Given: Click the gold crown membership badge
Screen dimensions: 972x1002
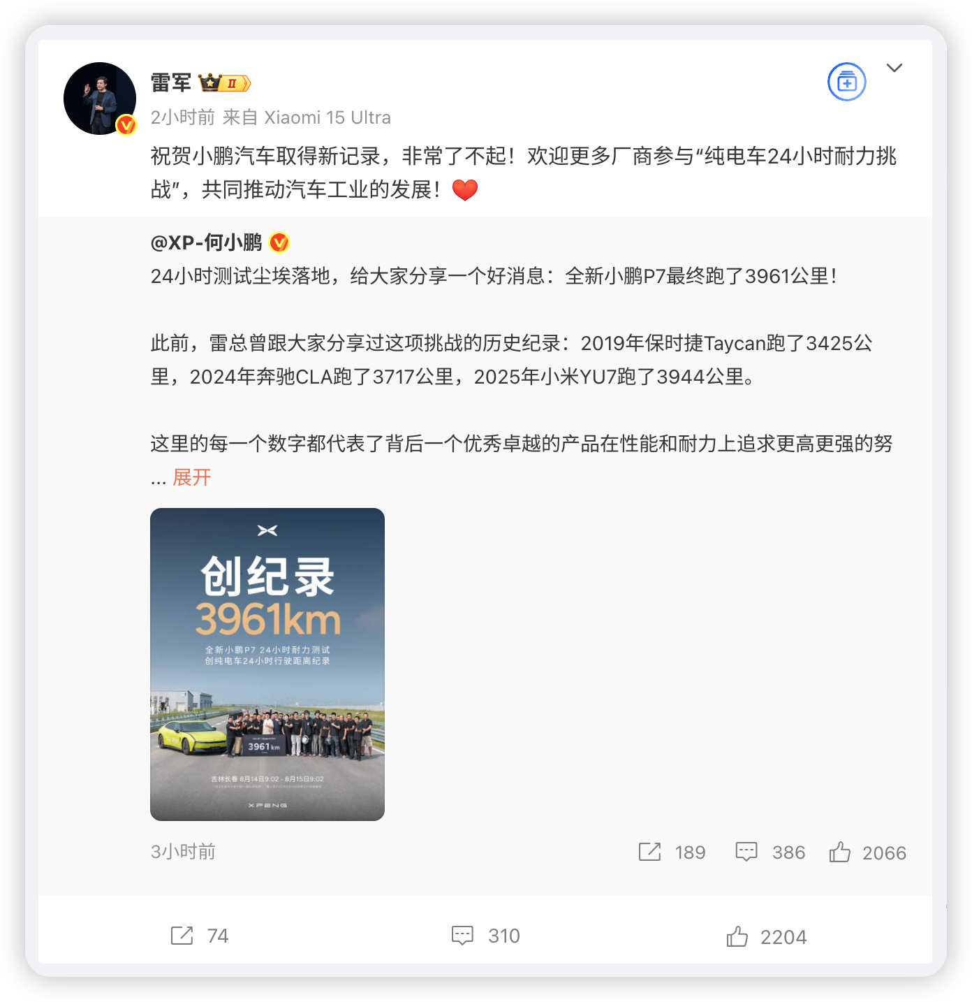Looking at the screenshot, I should tap(225, 83).
